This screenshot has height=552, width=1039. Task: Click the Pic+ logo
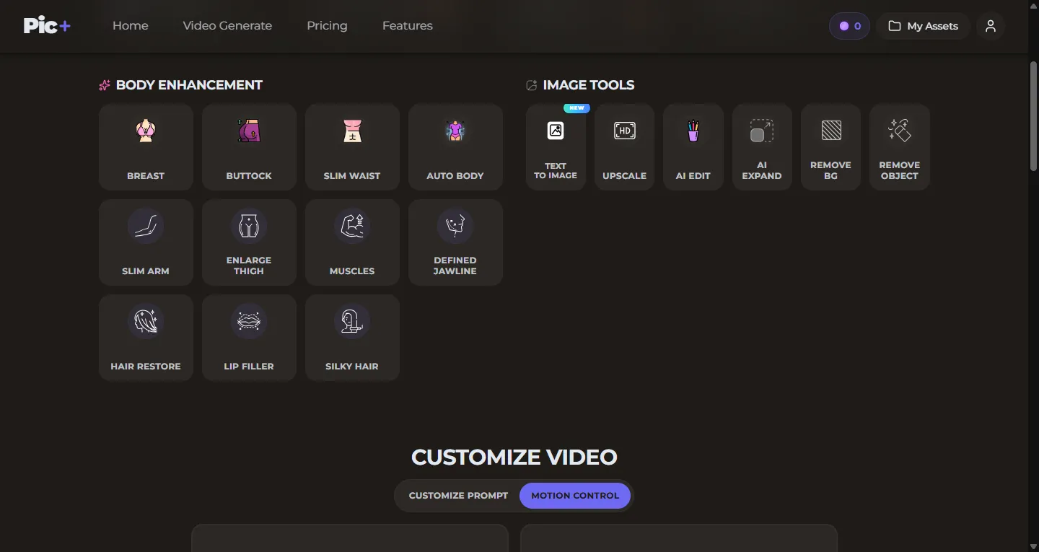tap(47, 25)
